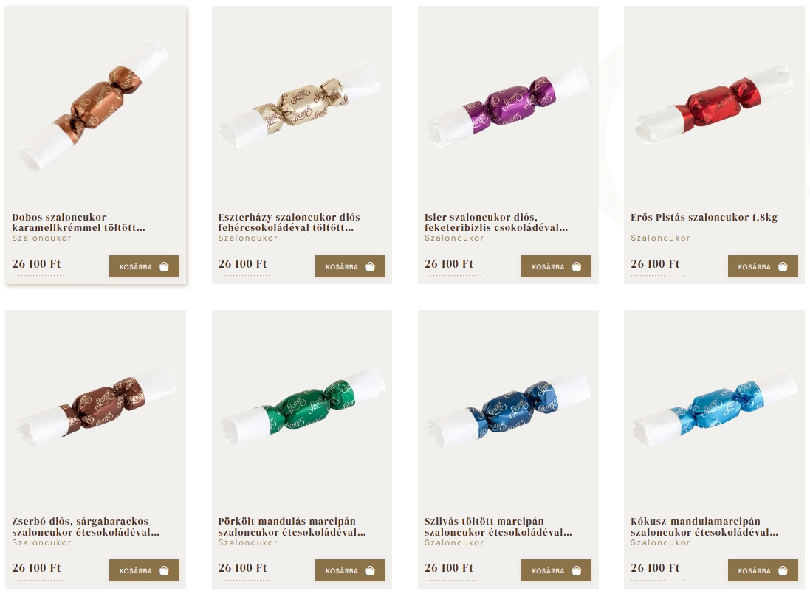
Task: Open Zserbó diós, sárgabarackos szaloncukor title
Action: 86,526
